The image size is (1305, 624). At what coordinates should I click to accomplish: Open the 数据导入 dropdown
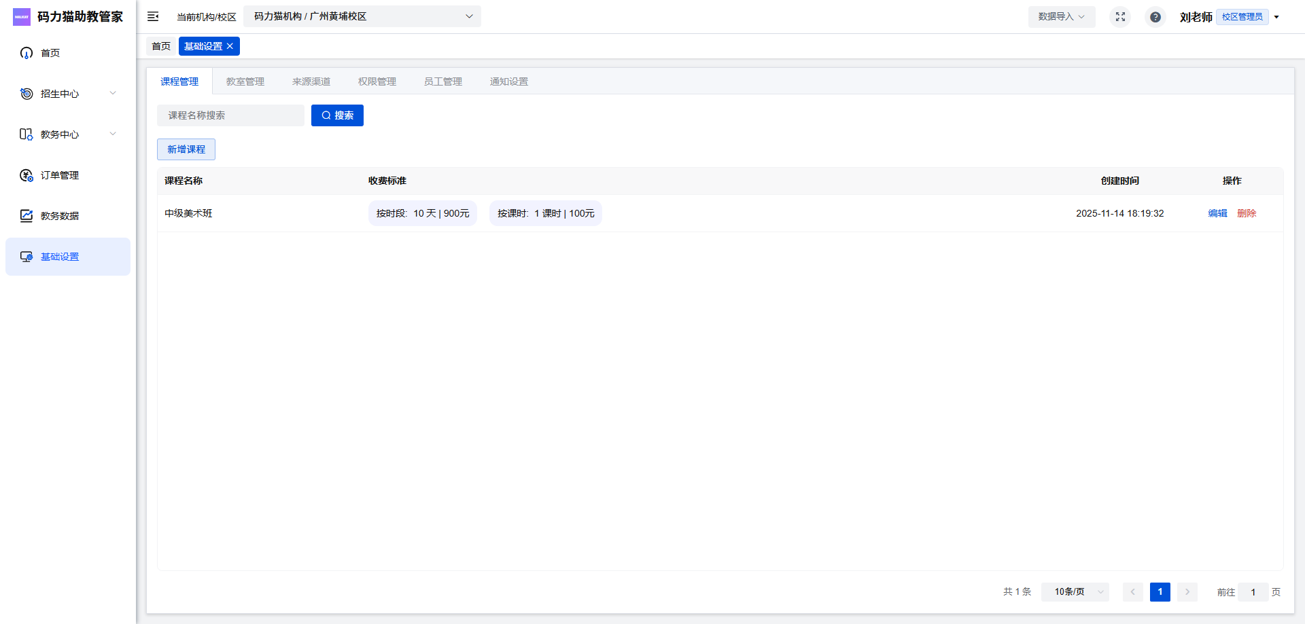coord(1061,16)
